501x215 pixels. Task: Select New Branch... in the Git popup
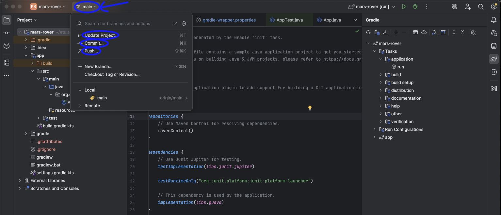[x=98, y=67]
